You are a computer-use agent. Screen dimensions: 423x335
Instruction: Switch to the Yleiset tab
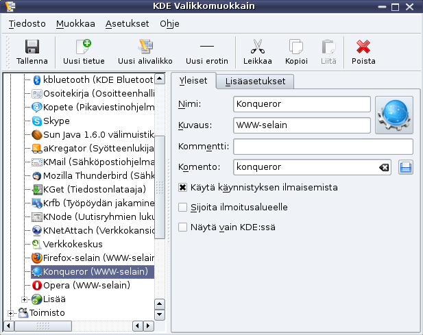(193, 81)
